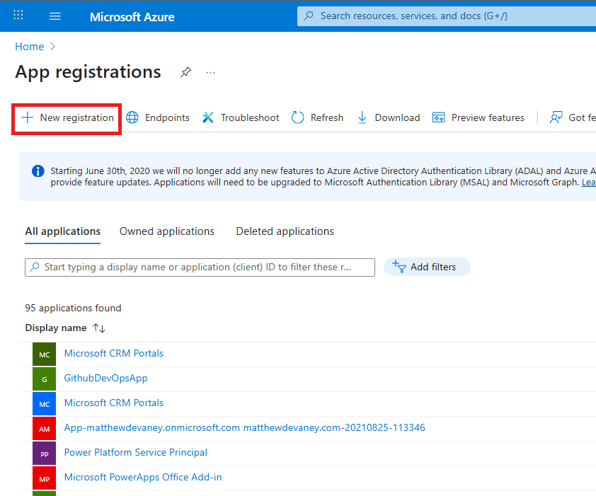
Task: Click the info icon in the banner
Action: tap(38, 171)
